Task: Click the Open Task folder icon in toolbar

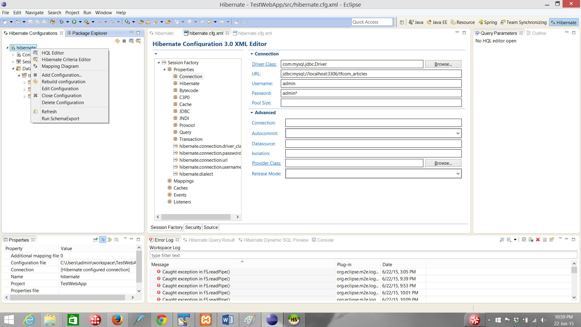Action: (x=148, y=22)
